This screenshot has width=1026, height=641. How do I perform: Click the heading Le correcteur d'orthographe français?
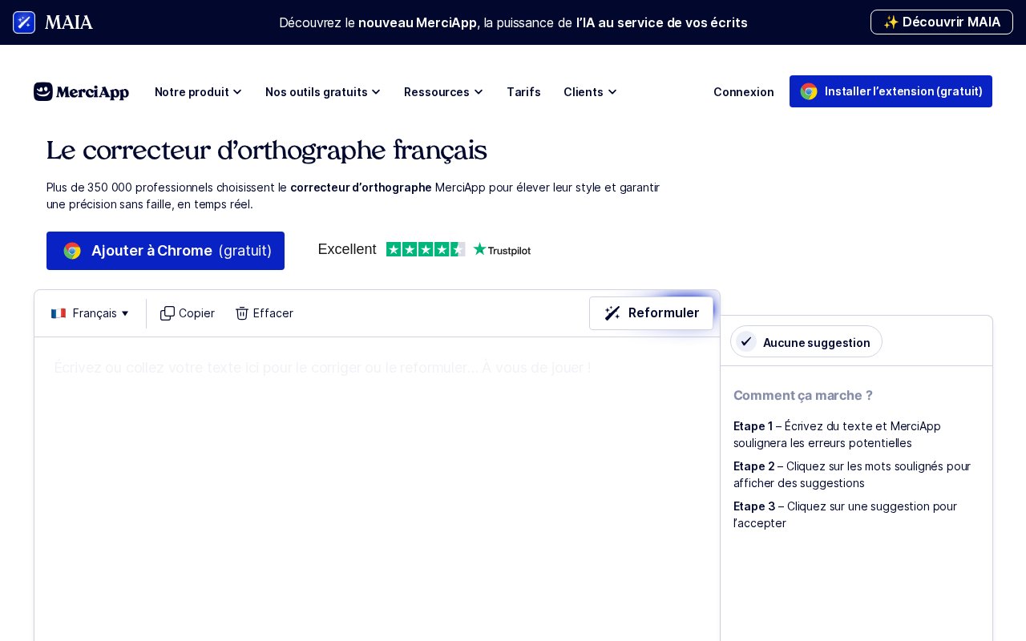tap(266, 151)
